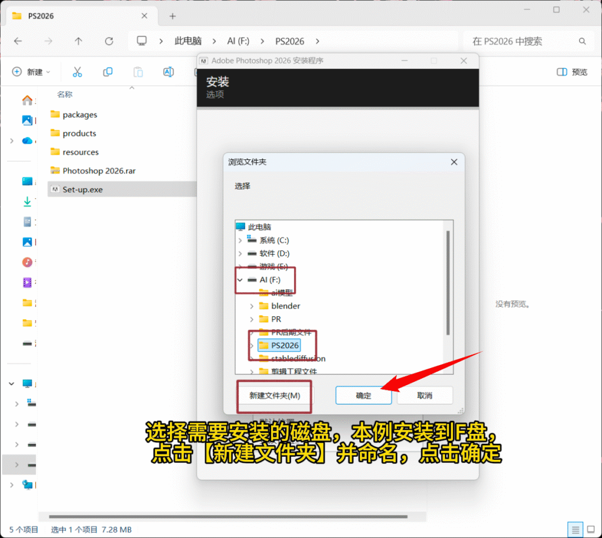This screenshot has height=538, width=602.
Task: Expand the blender folder in tree
Action: click(252, 306)
